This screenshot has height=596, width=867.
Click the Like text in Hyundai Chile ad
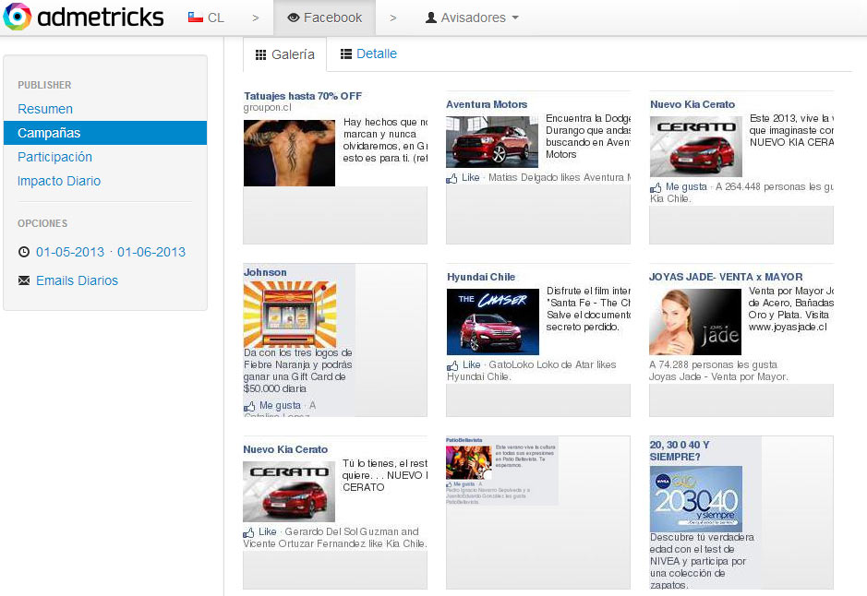click(472, 364)
